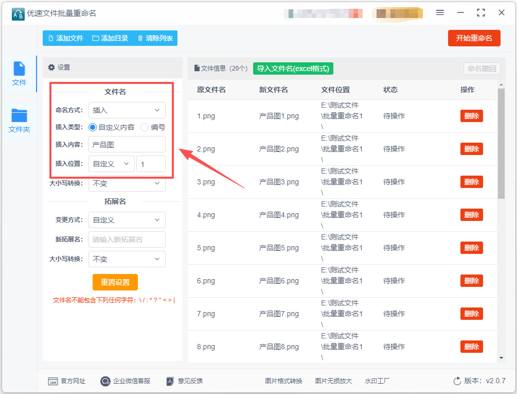
Task: Select the 编号 radio button
Action: (145, 127)
